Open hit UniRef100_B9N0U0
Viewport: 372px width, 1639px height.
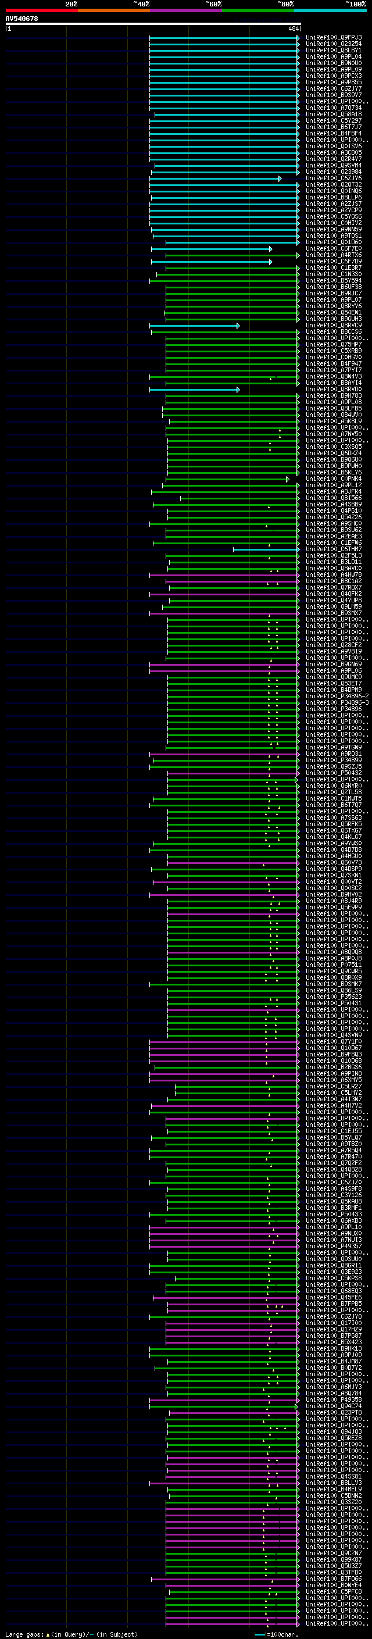(333, 63)
